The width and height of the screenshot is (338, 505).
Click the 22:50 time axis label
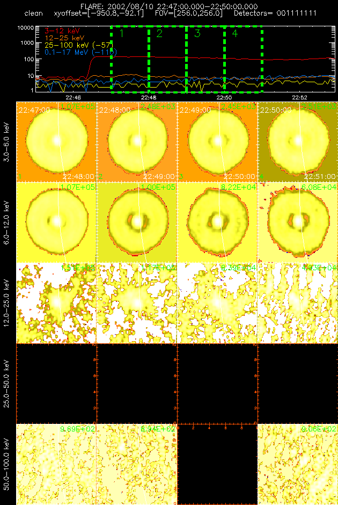click(224, 97)
